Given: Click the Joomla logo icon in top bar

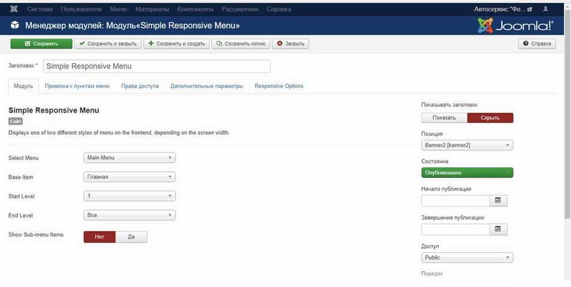Looking at the screenshot, I should (14, 10).
